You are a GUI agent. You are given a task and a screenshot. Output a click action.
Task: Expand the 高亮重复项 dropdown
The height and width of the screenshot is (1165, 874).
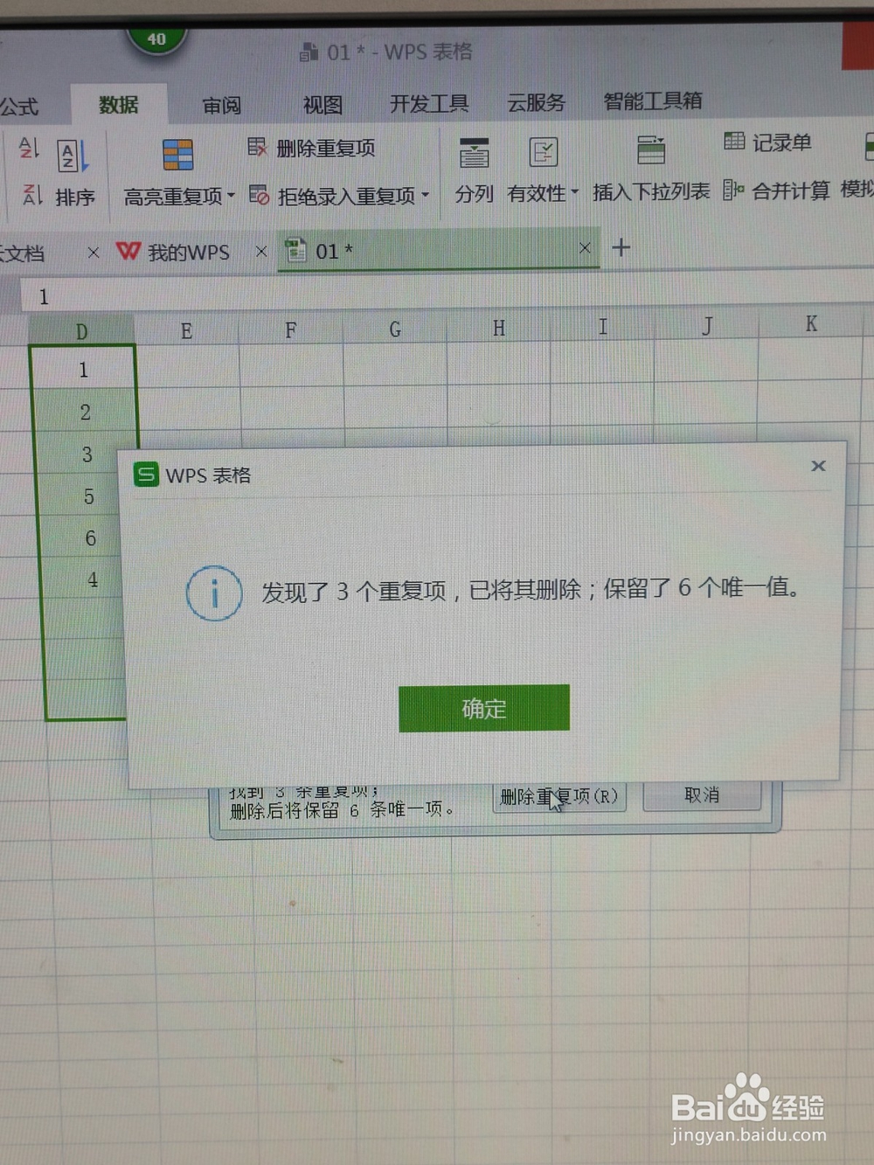(232, 196)
